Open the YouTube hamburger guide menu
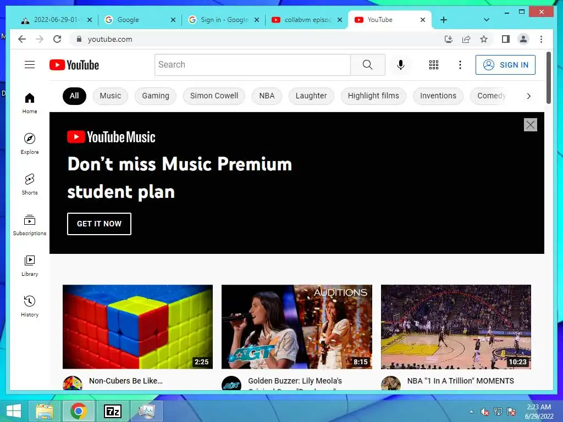 30,65
